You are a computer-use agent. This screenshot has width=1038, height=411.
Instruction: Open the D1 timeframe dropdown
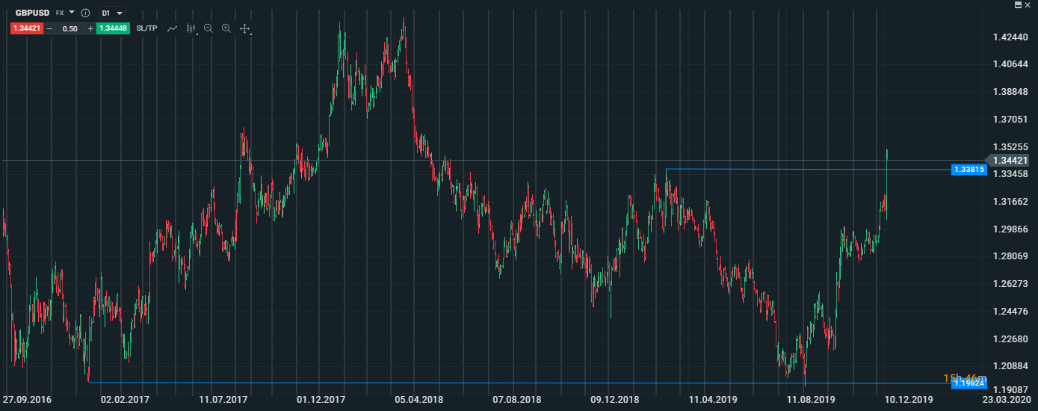point(112,13)
